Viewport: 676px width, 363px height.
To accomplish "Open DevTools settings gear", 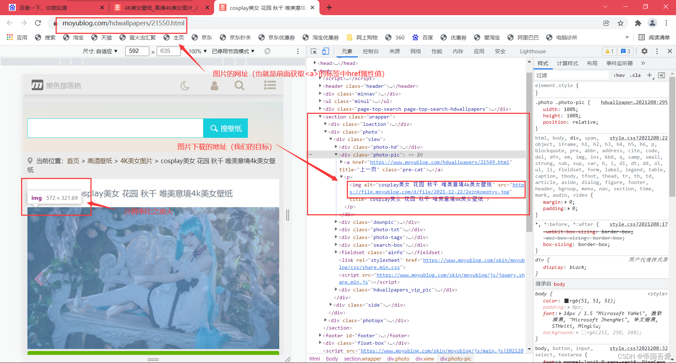I will pos(644,51).
